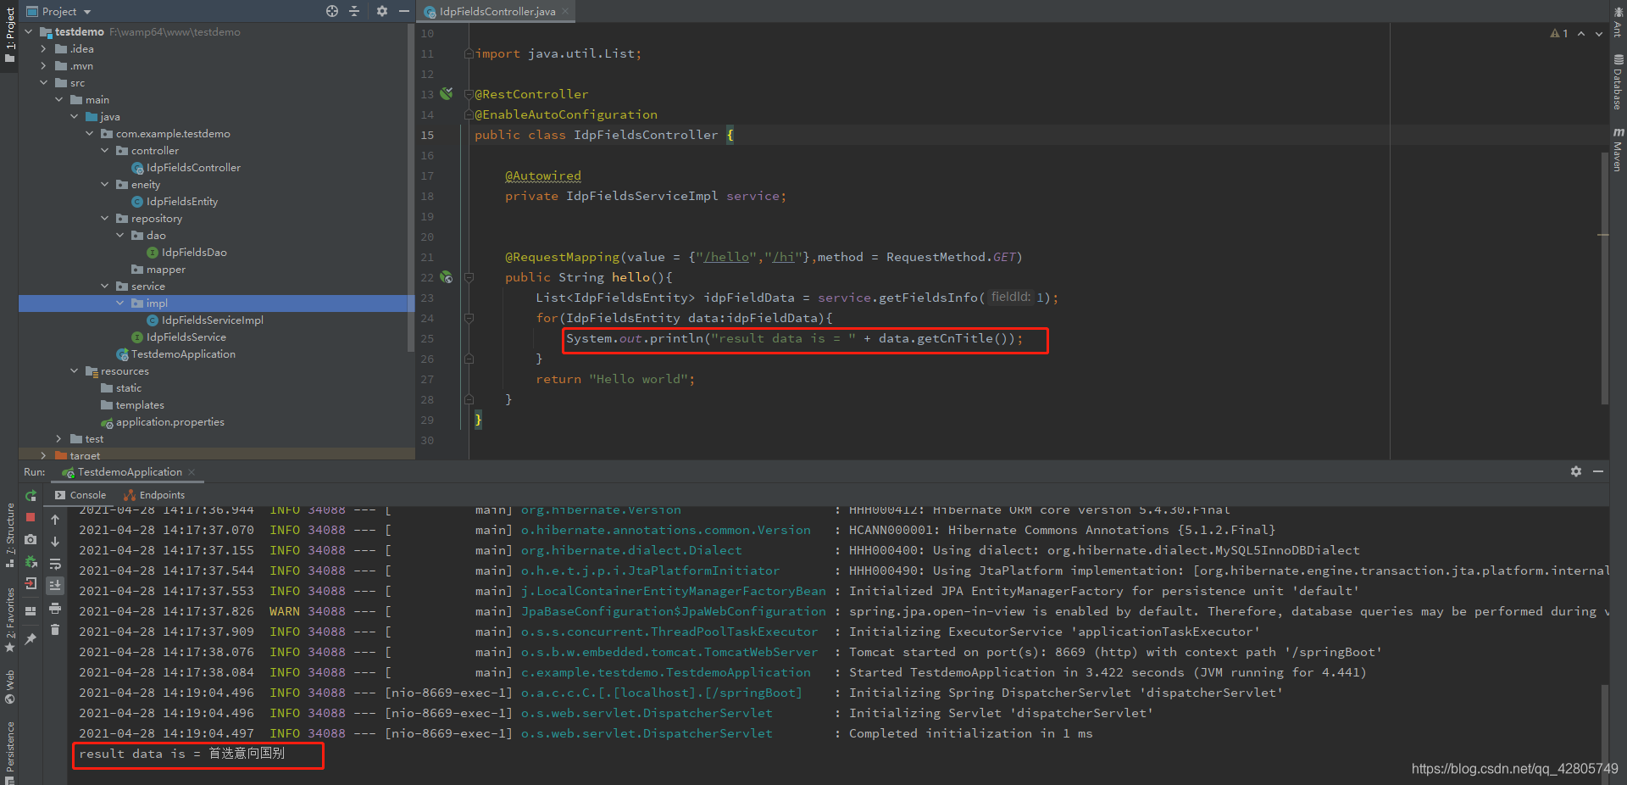Open the Console tab
Image resolution: width=1627 pixels, height=785 pixels.
81,495
